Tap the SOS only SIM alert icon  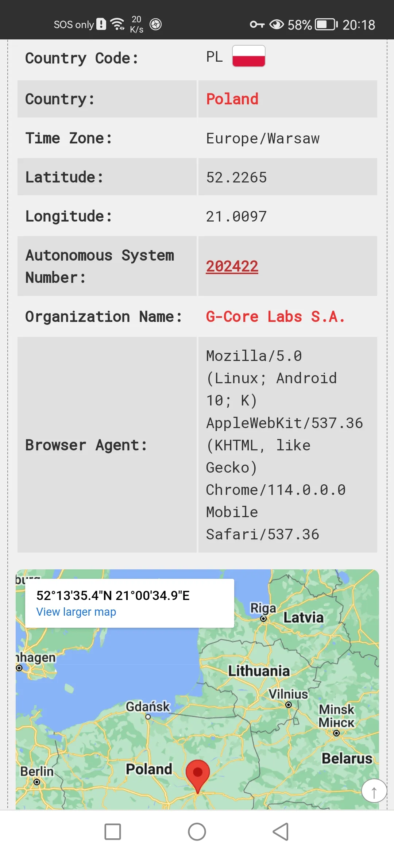tap(101, 24)
